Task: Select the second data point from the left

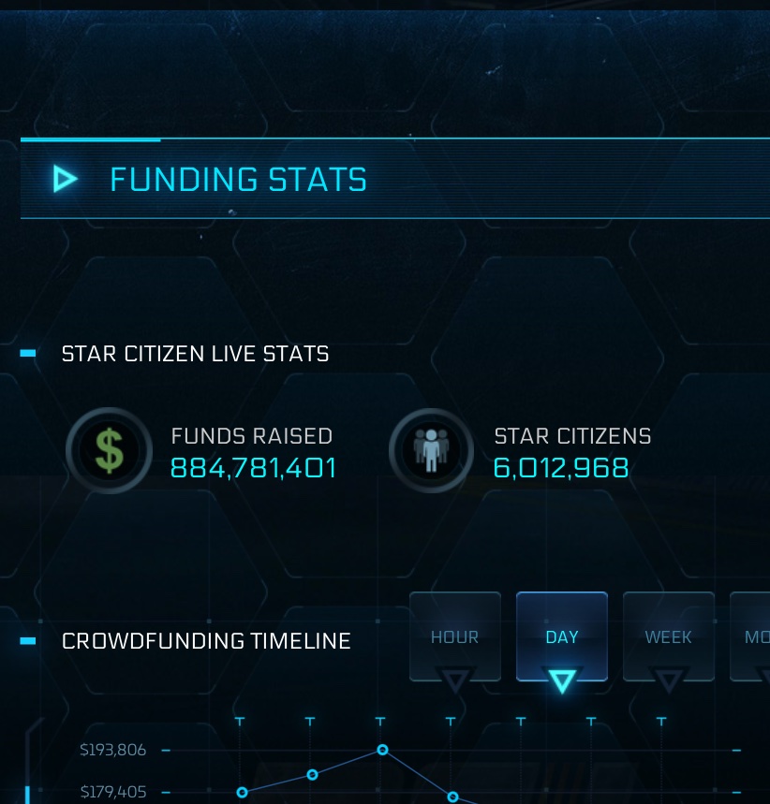Action: (313, 775)
